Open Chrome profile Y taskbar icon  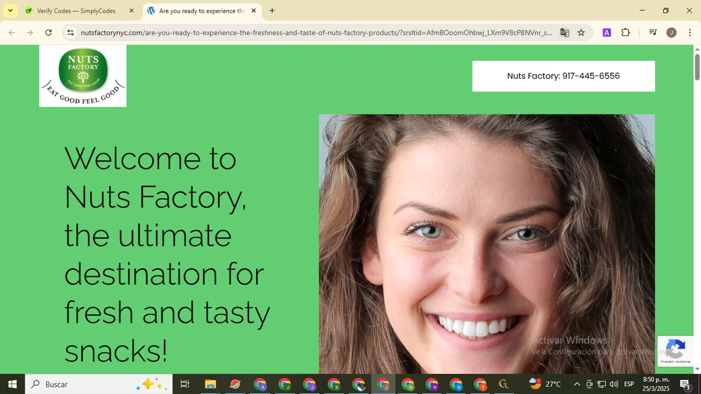[x=480, y=384]
